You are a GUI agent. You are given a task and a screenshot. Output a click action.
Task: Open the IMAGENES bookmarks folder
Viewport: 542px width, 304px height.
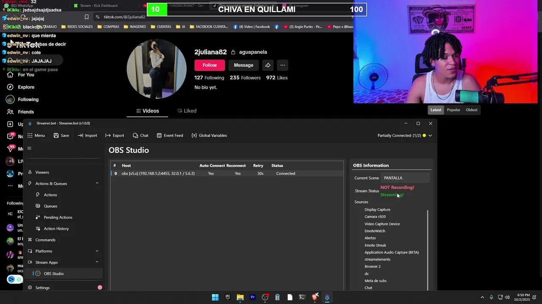pos(135,27)
